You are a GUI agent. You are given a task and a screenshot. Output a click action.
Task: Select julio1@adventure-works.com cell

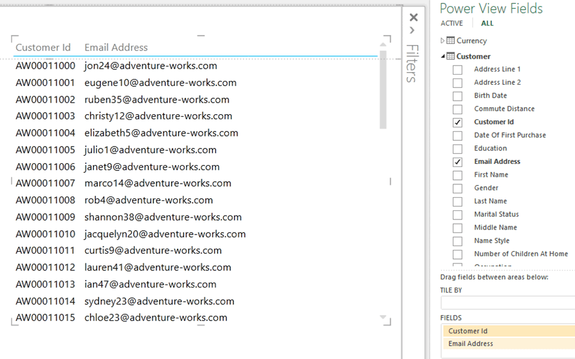click(150, 150)
